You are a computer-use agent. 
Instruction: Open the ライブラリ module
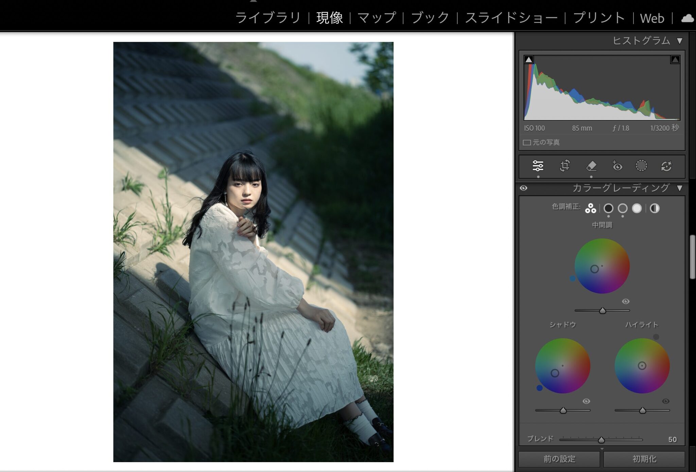[x=268, y=18]
